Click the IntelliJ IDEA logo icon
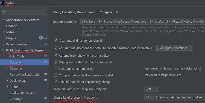Image resolution: width=205 pixels, height=103 pixels. coord(2,3)
